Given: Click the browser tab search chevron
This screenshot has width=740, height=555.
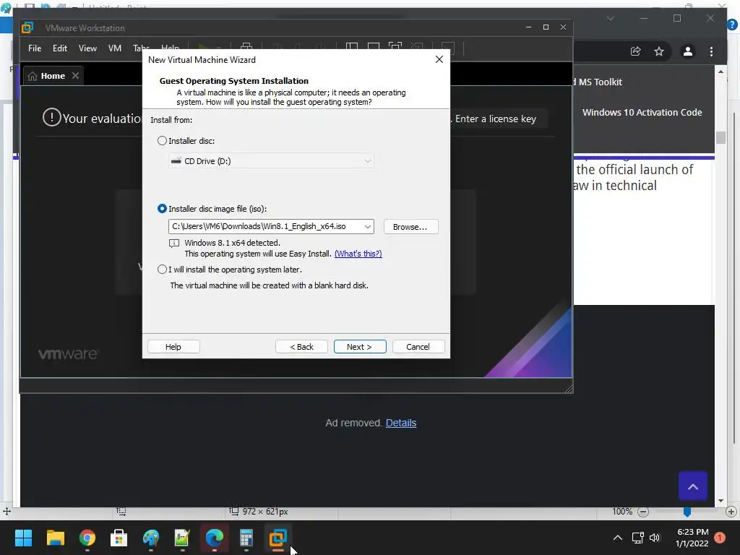Looking at the screenshot, I should 610,18.
